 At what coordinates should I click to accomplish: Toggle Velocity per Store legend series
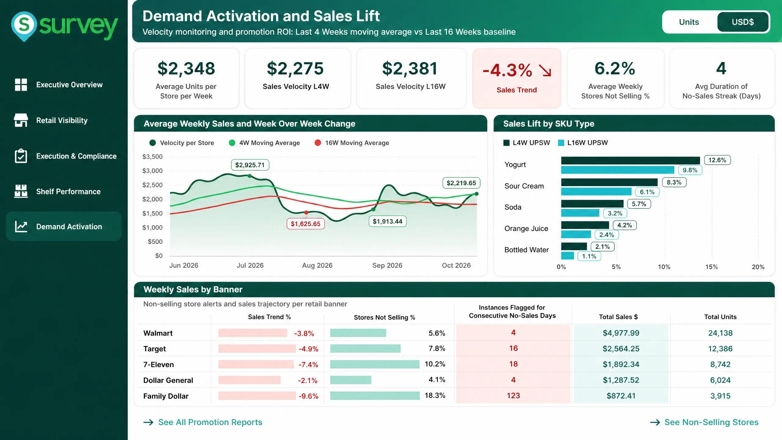click(x=182, y=143)
